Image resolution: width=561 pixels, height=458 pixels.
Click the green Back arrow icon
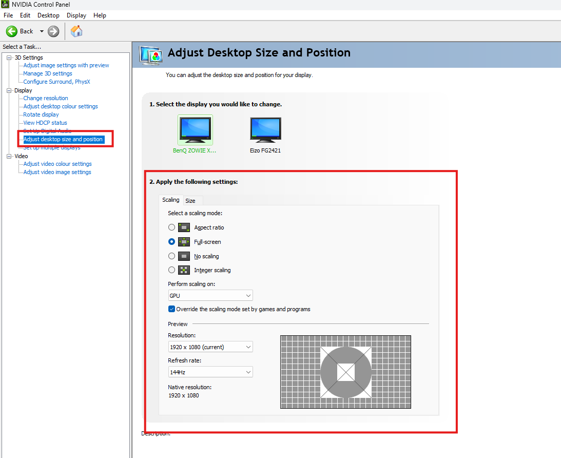pyautogui.click(x=11, y=31)
